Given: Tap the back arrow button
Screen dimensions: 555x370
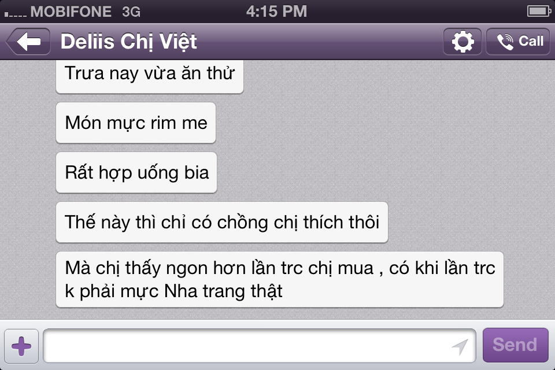Looking at the screenshot, I should click(x=28, y=42).
